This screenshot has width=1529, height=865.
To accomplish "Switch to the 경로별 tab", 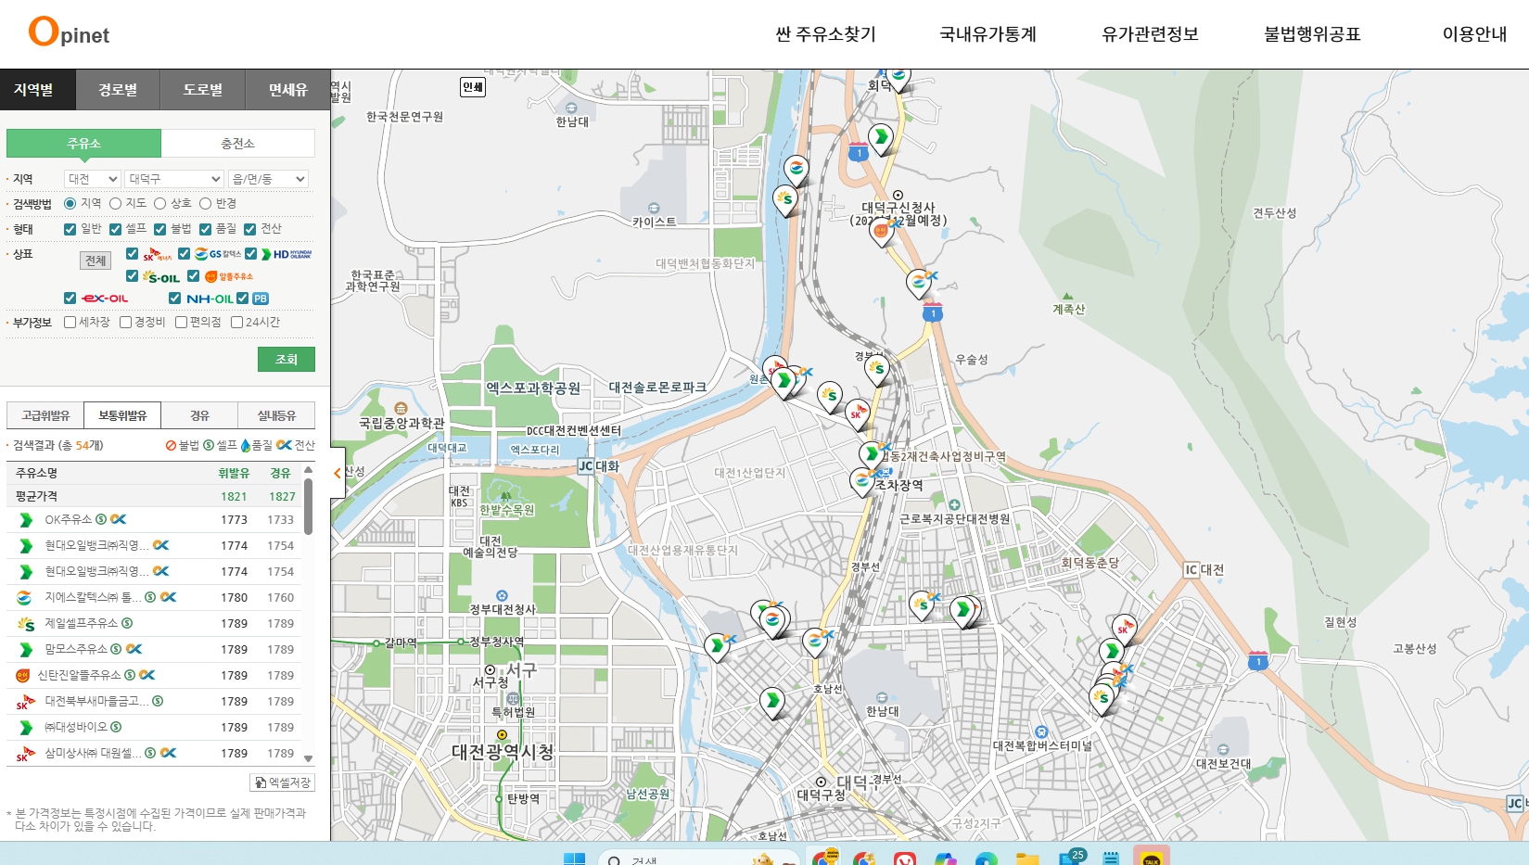I will (118, 90).
